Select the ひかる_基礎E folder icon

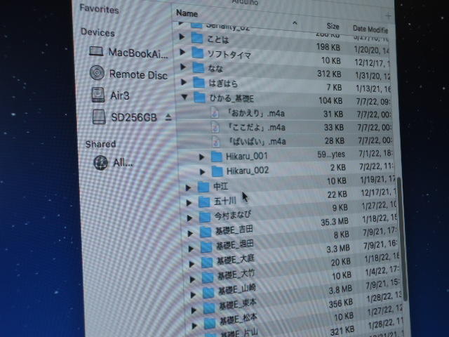tap(199, 98)
